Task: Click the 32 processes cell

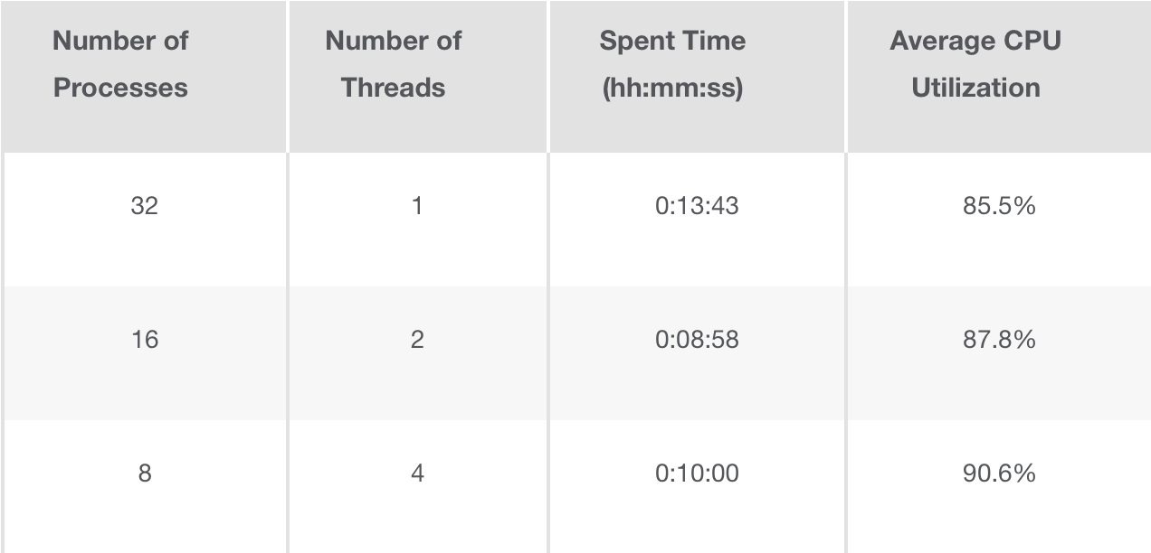Action: point(144,206)
